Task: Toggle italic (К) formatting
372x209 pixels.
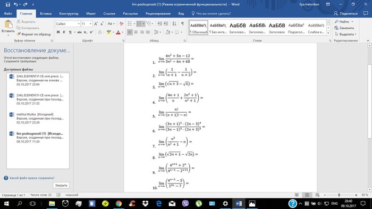Action: point(64,32)
